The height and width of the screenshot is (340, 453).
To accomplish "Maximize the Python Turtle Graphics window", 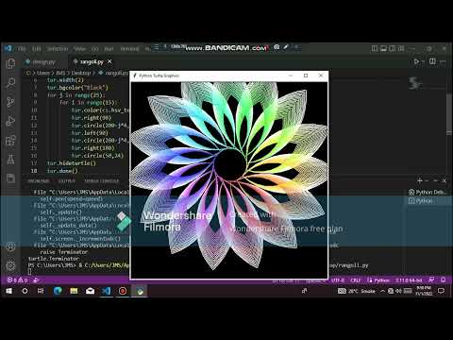I will (306, 76).
